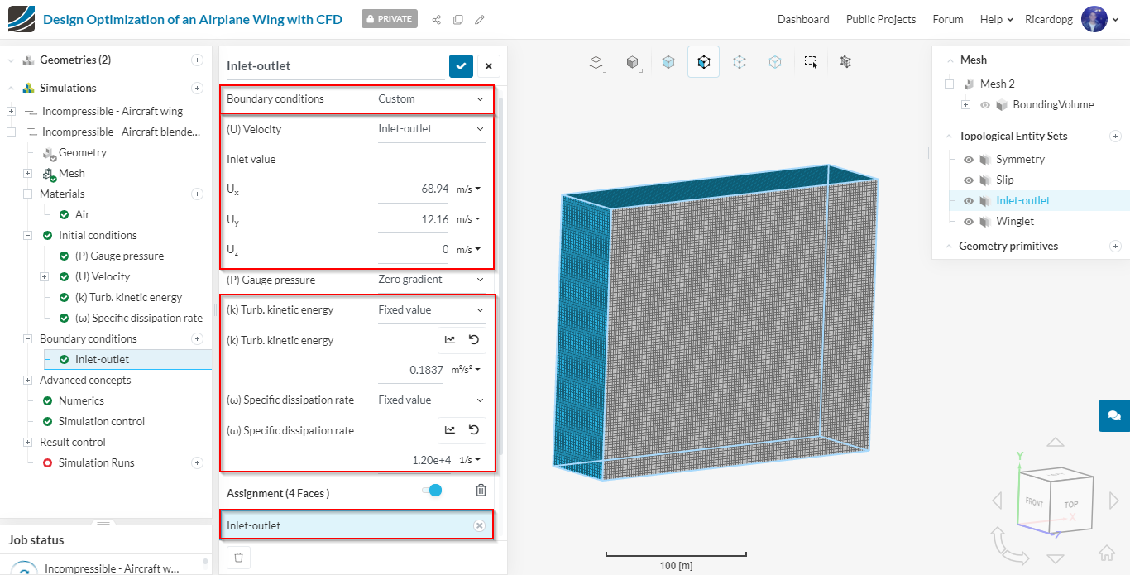Add a new material with the plus icon

(x=197, y=194)
